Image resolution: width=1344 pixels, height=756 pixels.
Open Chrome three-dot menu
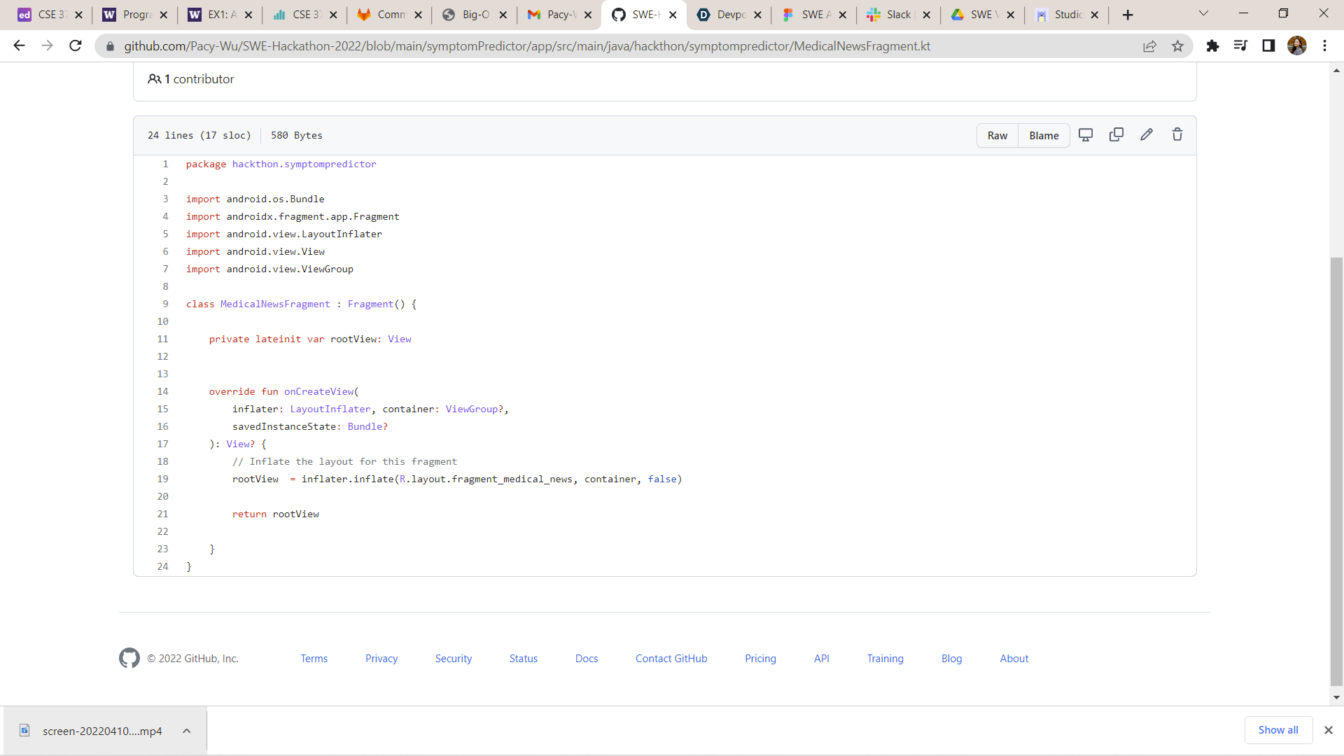1324,46
